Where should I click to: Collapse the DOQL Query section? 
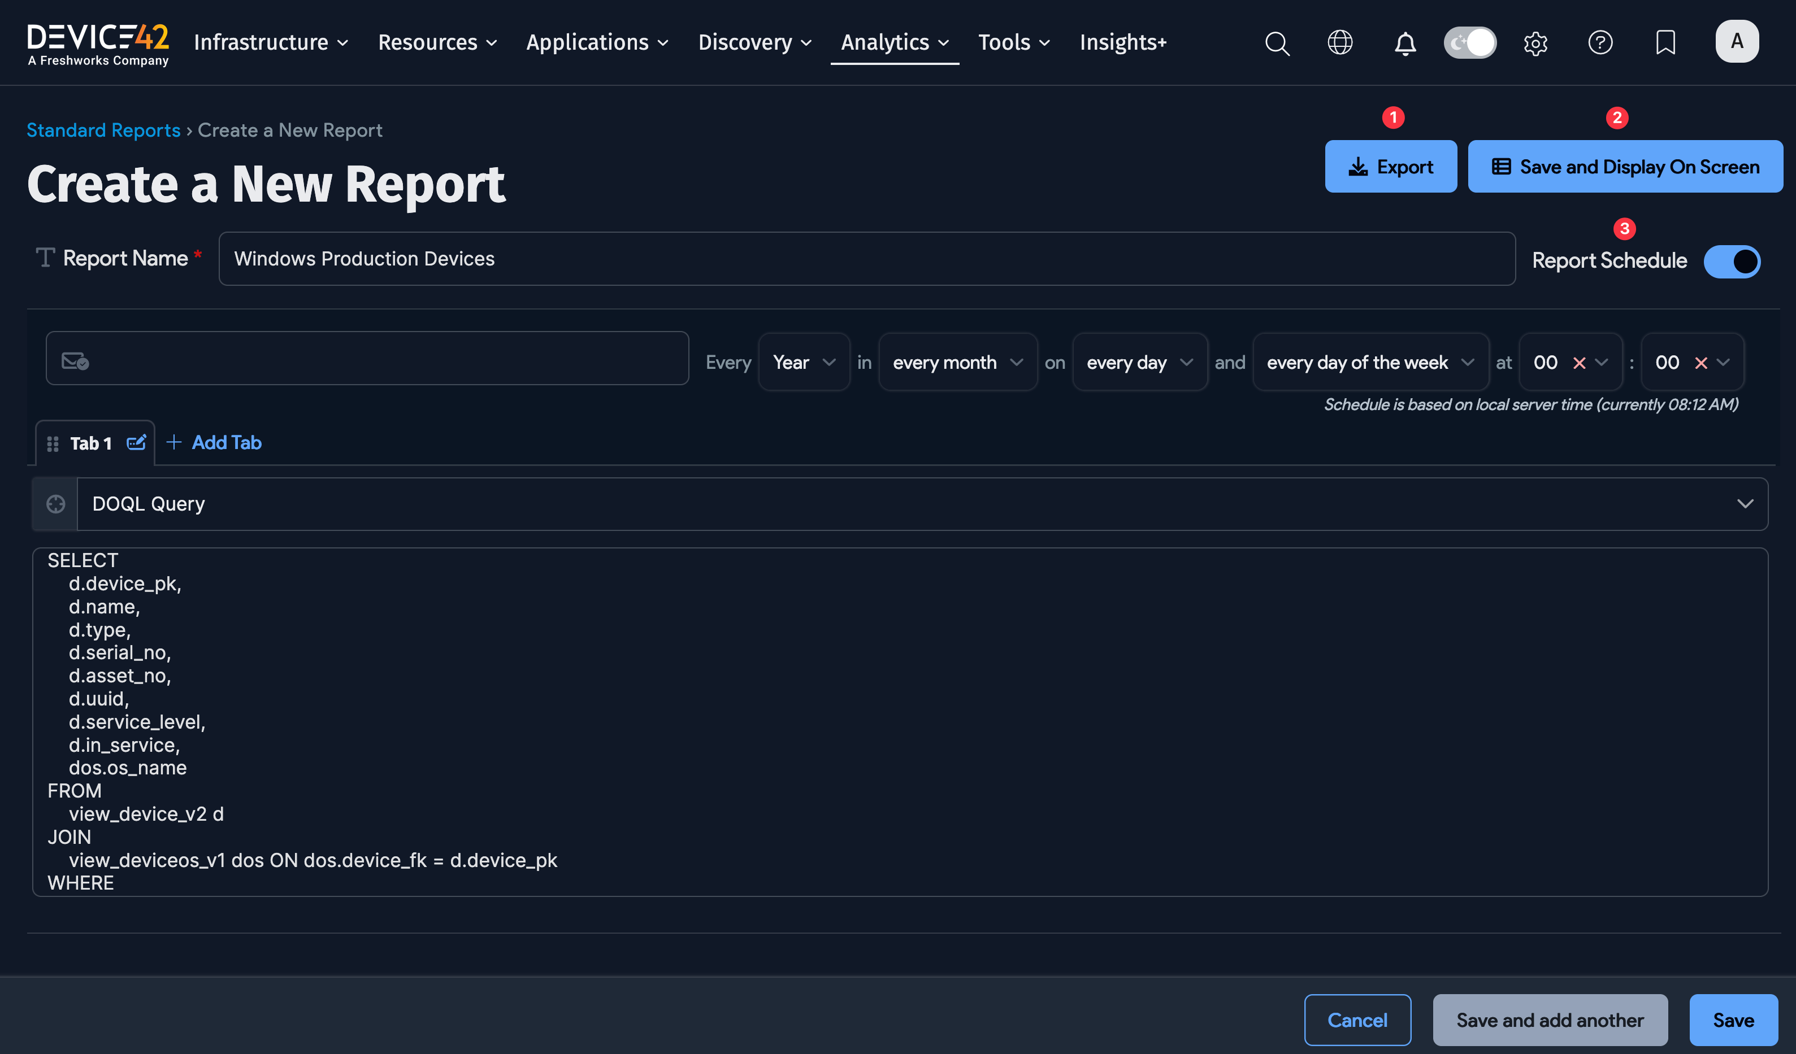pos(1745,503)
